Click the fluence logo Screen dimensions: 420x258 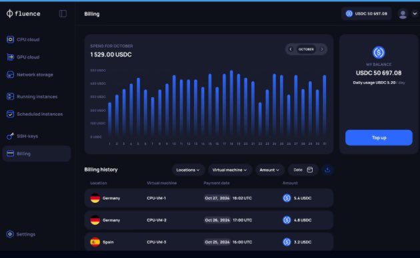pos(23,13)
